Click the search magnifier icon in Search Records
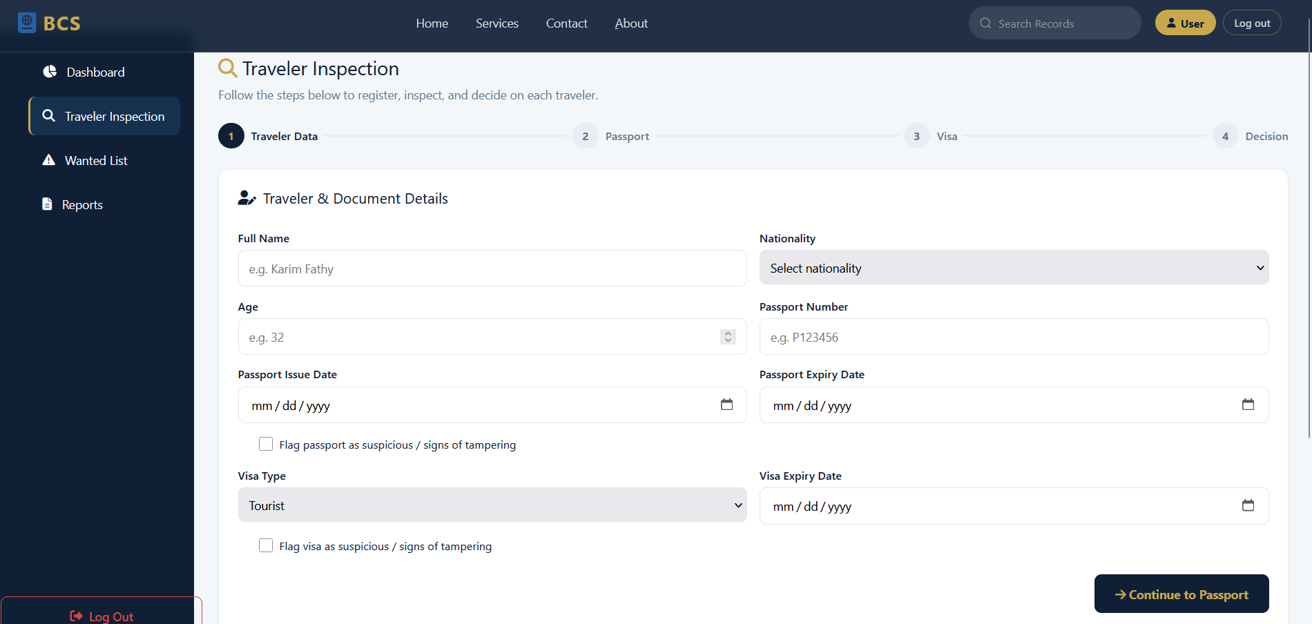The width and height of the screenshot is (1312, 624). [985, 23]
